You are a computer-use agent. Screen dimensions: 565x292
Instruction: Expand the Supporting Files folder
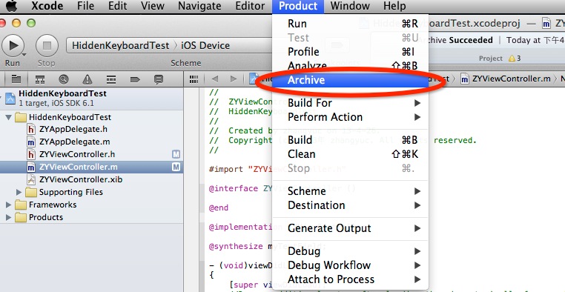tap(19, 192)
